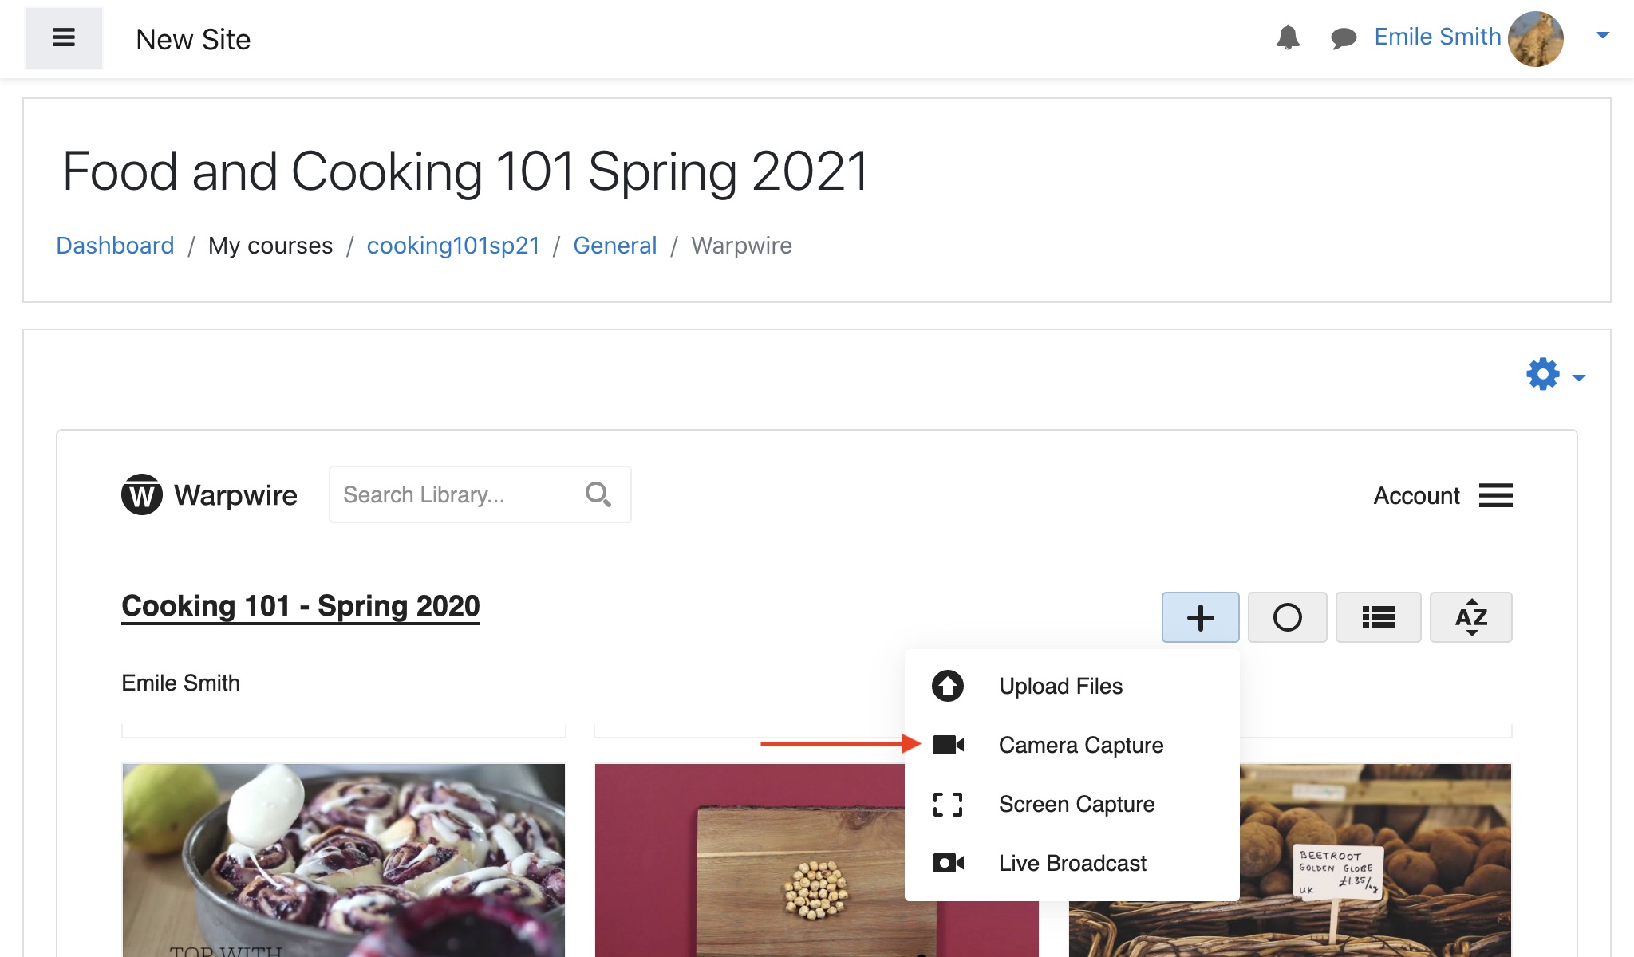The height and width of the screenshot is (957, 1634).
Task: Click the circle select-mode button
Action: [x=1287, y=617]
